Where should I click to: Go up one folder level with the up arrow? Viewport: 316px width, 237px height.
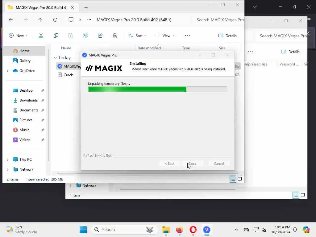[x=40, y=19]
